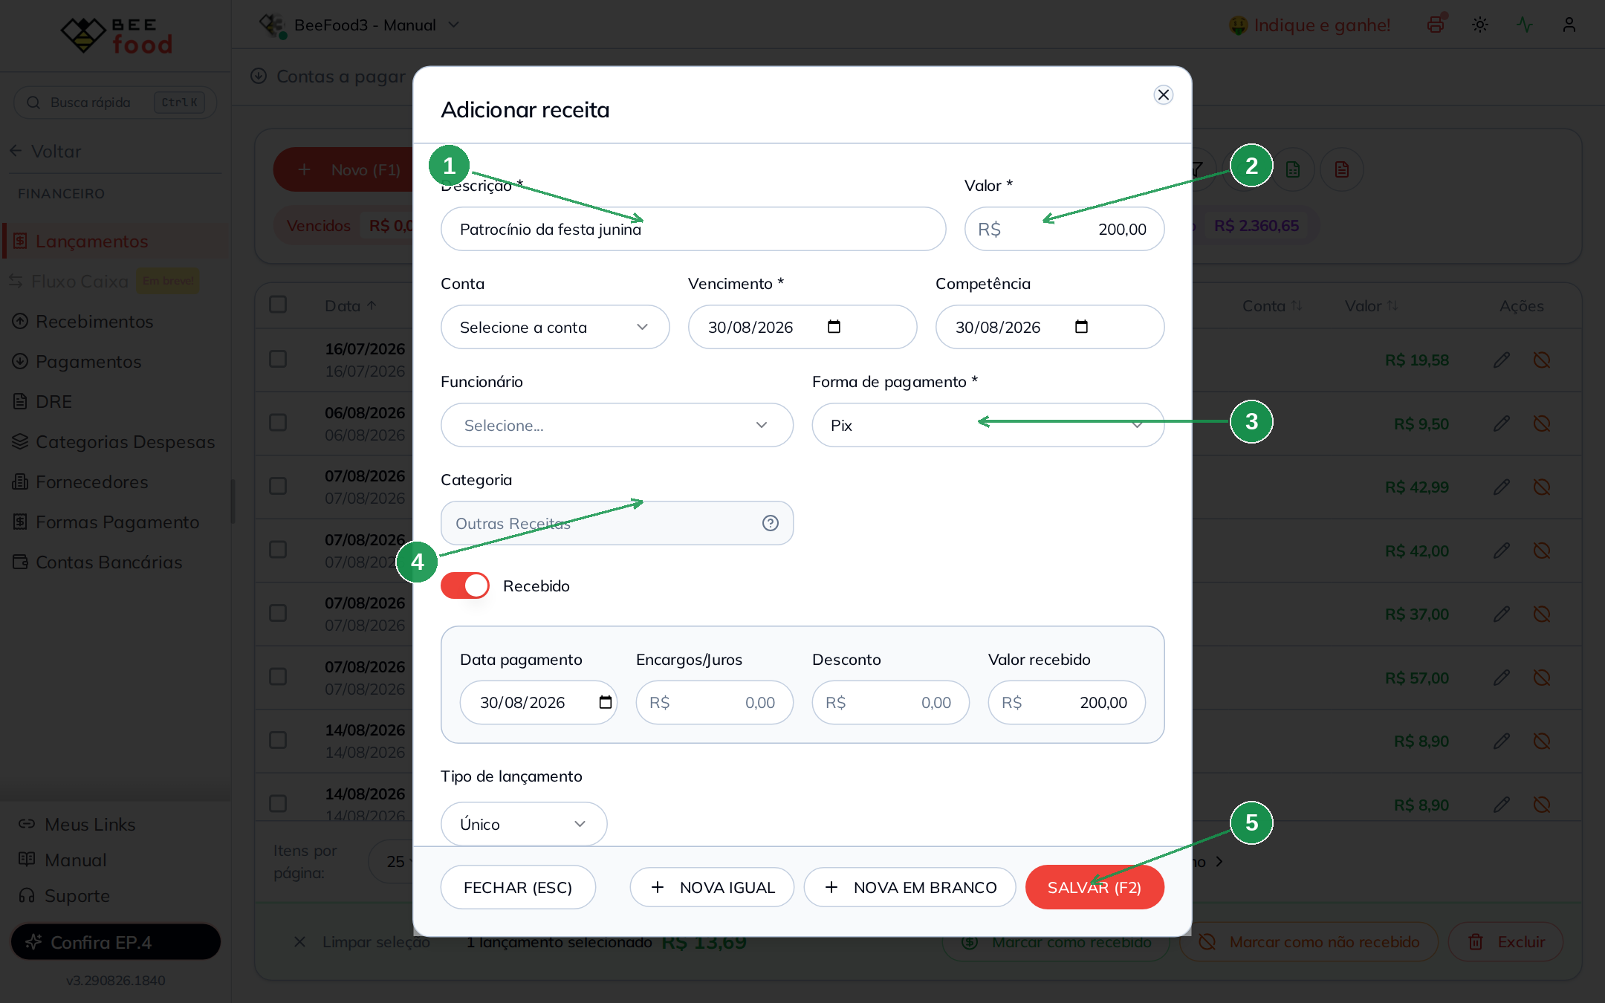Open the Vencimento calendar picker icon
The image size is (1605, 1003).
click(x=834, y=327)
